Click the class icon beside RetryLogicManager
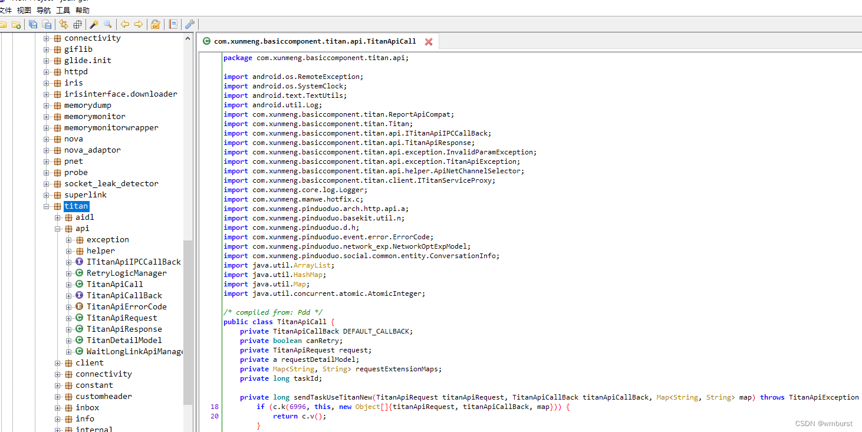This screenshot has height=432, width=862. click(x=80, y=273)
